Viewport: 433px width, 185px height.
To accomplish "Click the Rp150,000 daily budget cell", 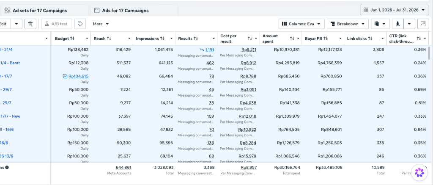I will click(78, 143).
